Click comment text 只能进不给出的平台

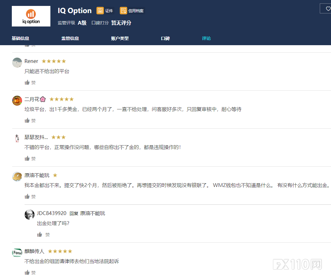coord(47,71)
